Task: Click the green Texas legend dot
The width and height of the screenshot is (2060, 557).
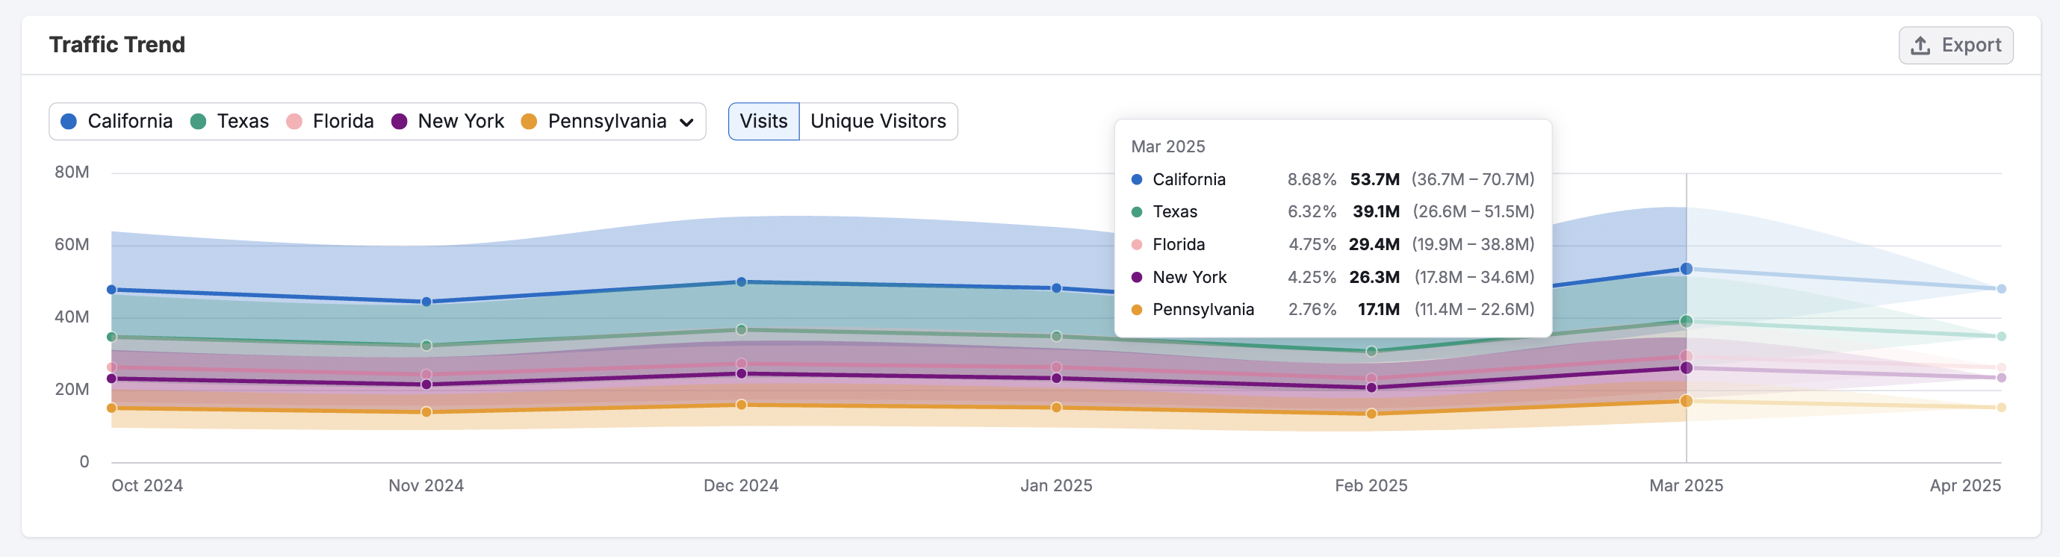Action: [197, 122]
